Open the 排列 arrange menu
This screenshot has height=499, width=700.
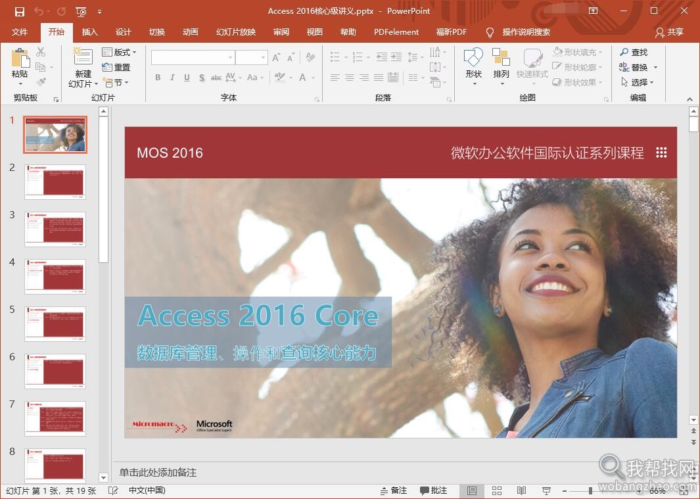pyautogui.click(x=501, y=67)
